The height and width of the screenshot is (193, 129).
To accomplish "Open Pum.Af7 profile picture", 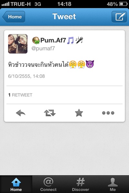I will (x=18, y=44).
